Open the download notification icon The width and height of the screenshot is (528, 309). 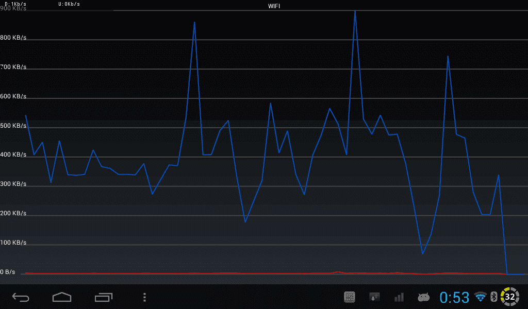pyautogui.click(x=374, y=297)
